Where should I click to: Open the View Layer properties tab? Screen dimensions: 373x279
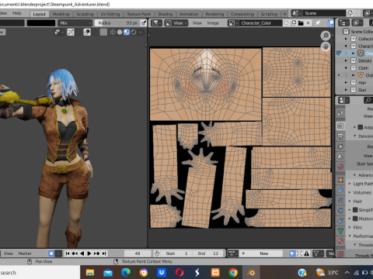point(340,146)
